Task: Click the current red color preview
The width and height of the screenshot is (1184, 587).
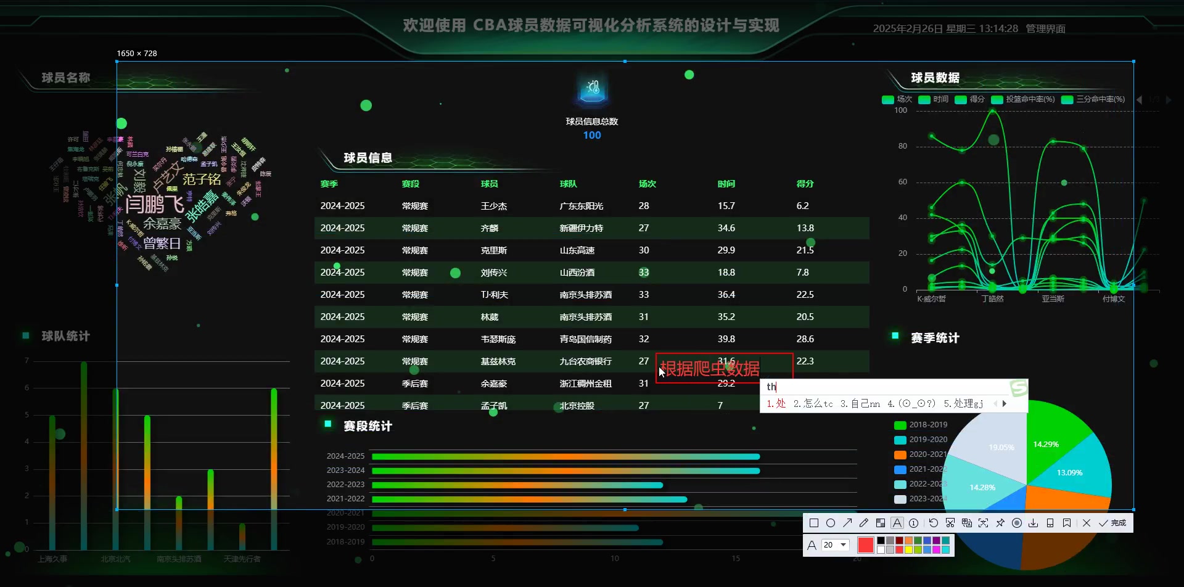Action: pos(865,545)
